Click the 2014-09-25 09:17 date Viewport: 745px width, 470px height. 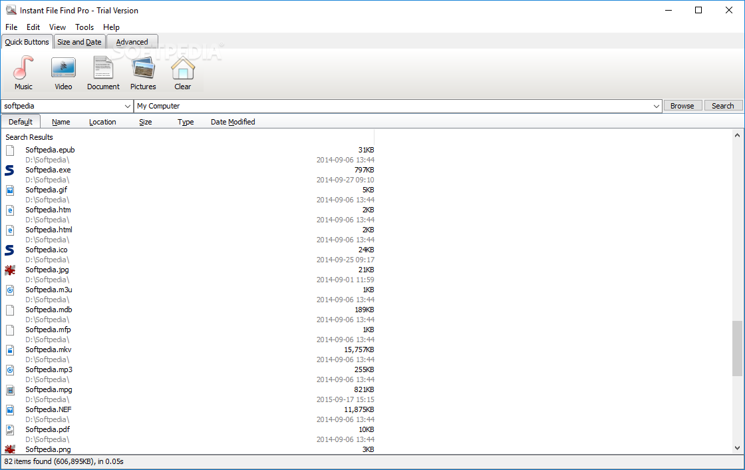pyautogui.click(x=345, y=260)
